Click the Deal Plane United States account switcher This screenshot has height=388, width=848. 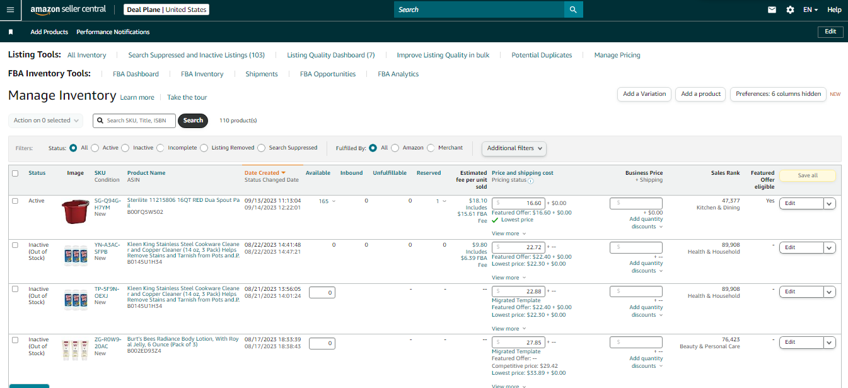[x=166, y=9]
